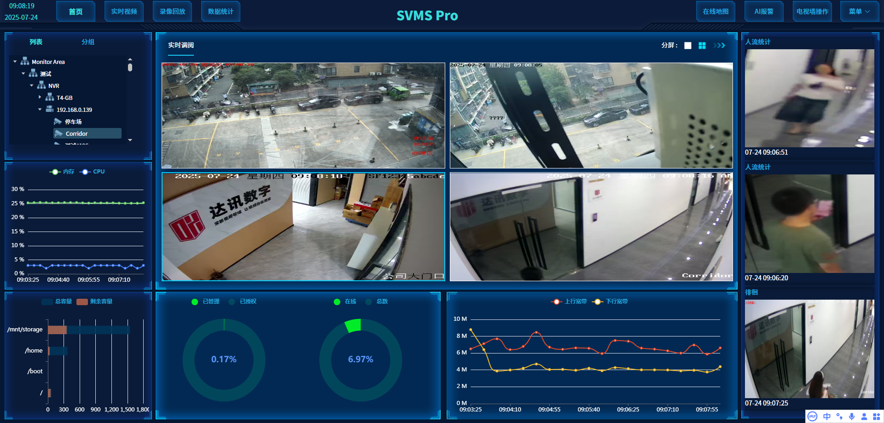Click the network icon beside Monitor Area

[25, 62]
